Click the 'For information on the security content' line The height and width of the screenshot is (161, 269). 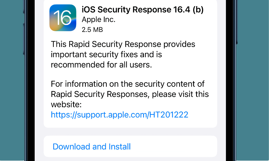[x=128, y=84]
